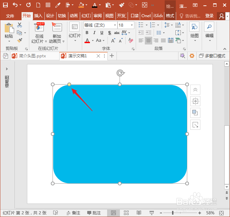This screenshot has width=230, height=217.
Task: Open font name dropdown 等线 (正文)
Action: click(115, 25)
